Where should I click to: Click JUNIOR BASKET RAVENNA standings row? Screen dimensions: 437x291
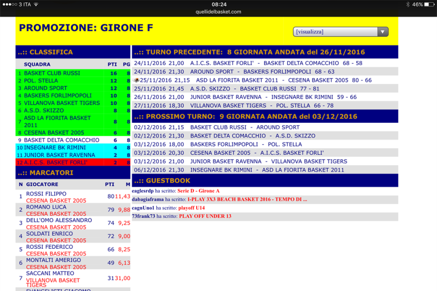click(x=73, y=155)
